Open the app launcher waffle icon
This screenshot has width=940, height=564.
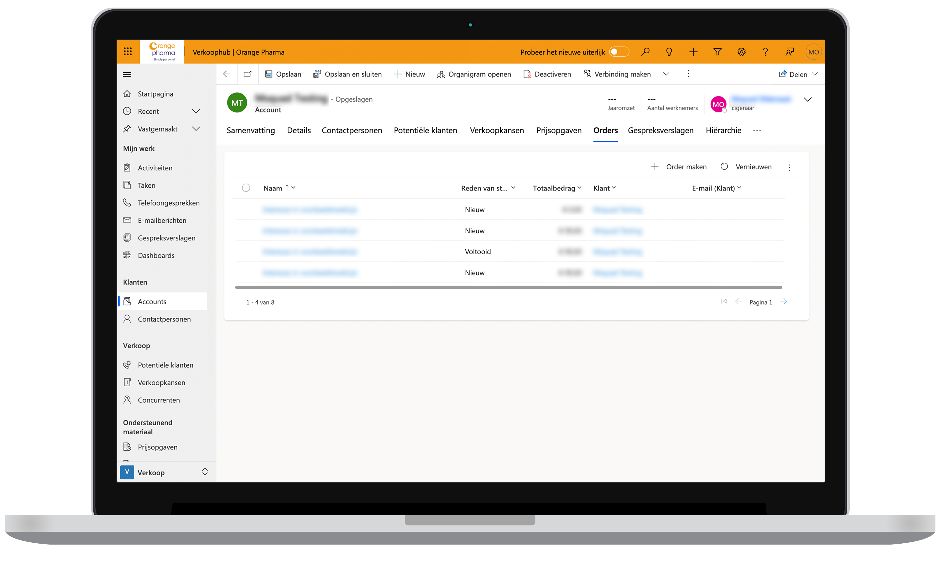pos(128,52)
